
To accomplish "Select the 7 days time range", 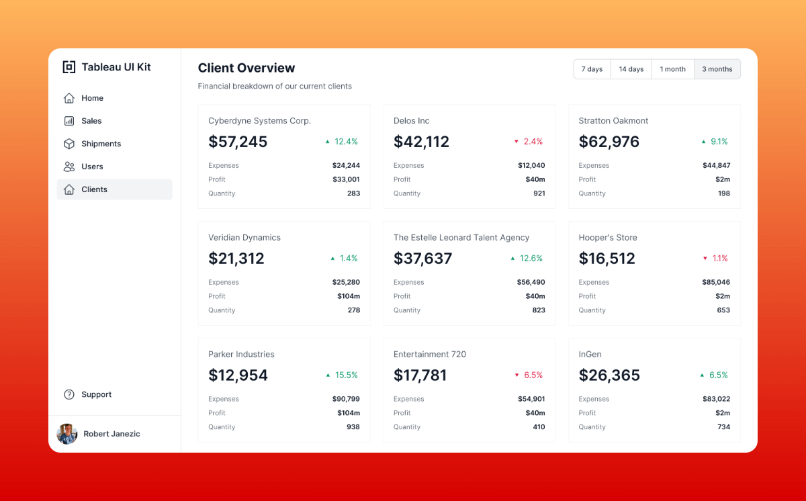I will (592, 69).
